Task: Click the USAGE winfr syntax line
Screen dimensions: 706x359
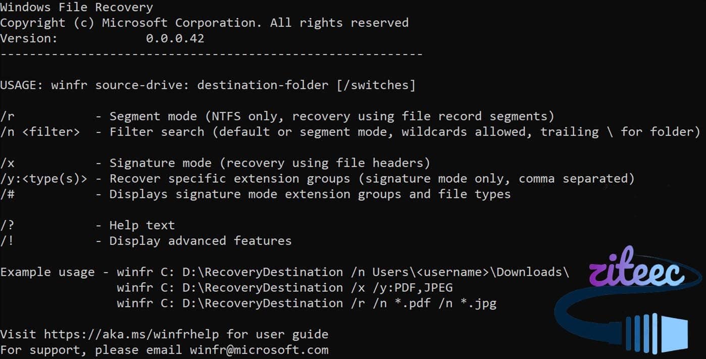Action: pos(208,85)
